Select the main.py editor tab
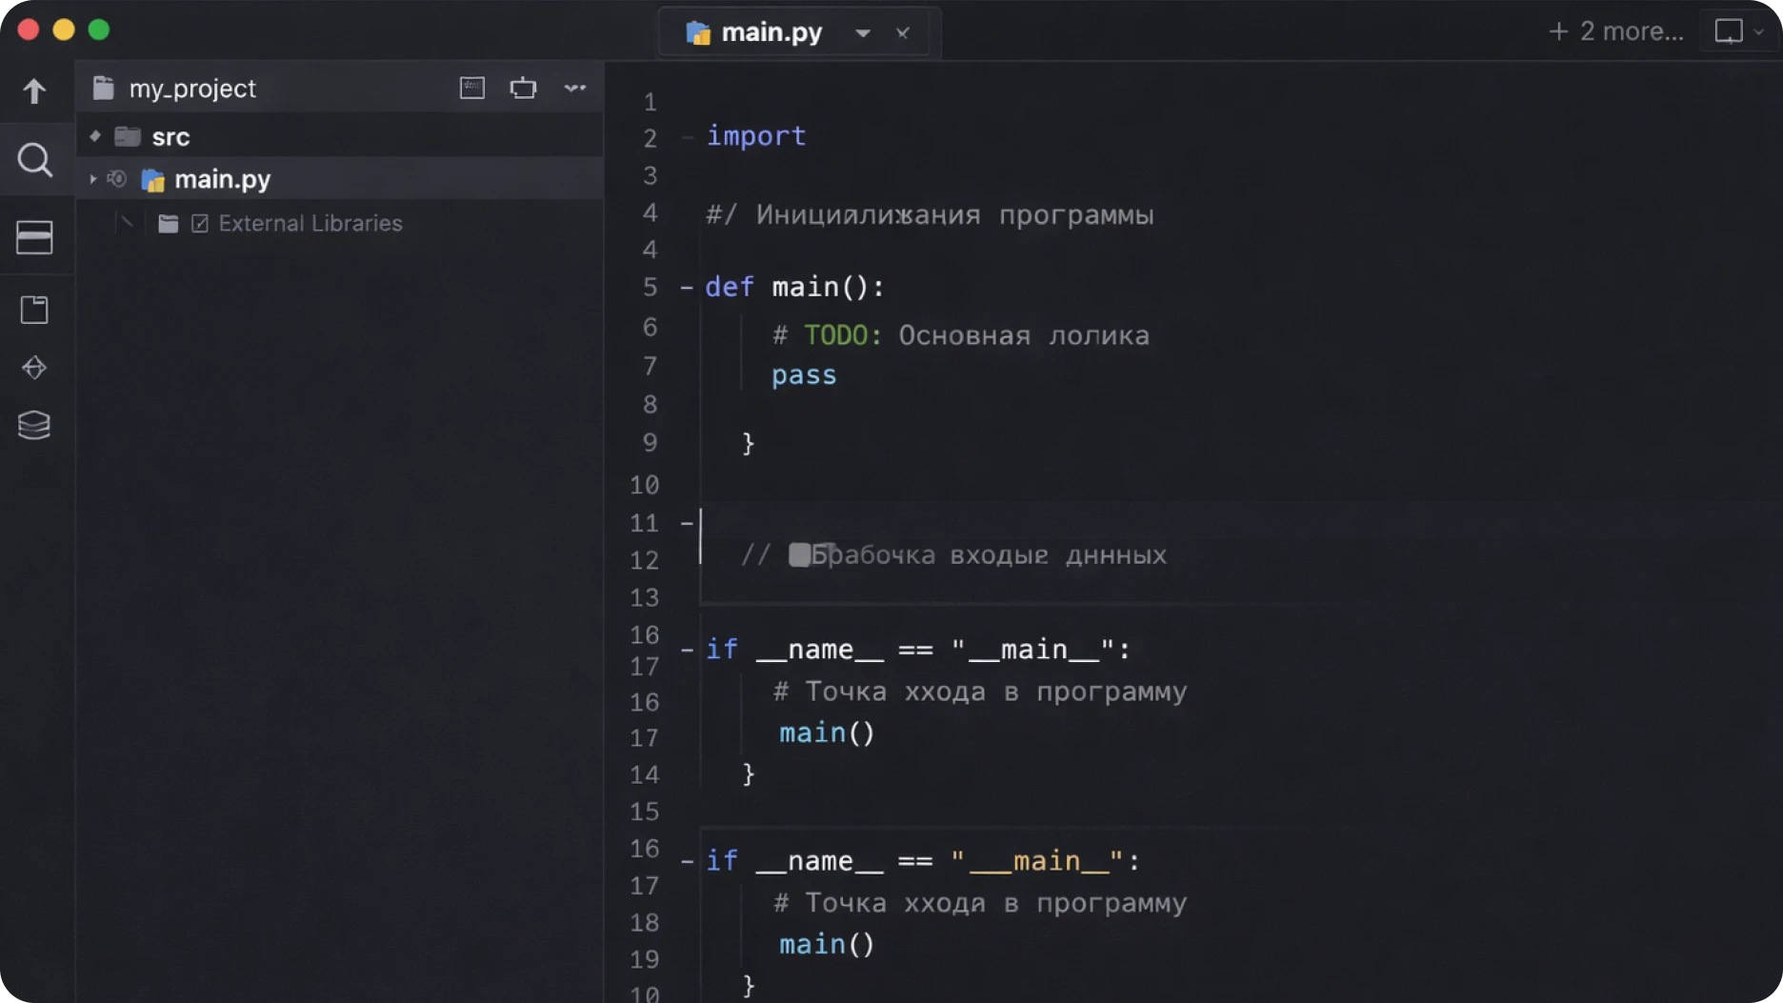The width and height of the screenshot is (1783, 1003). 771,32
